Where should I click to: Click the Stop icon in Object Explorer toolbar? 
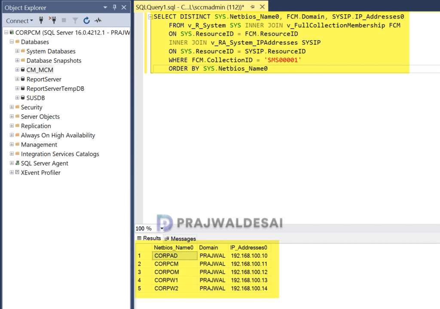click(x=64, y=20)
